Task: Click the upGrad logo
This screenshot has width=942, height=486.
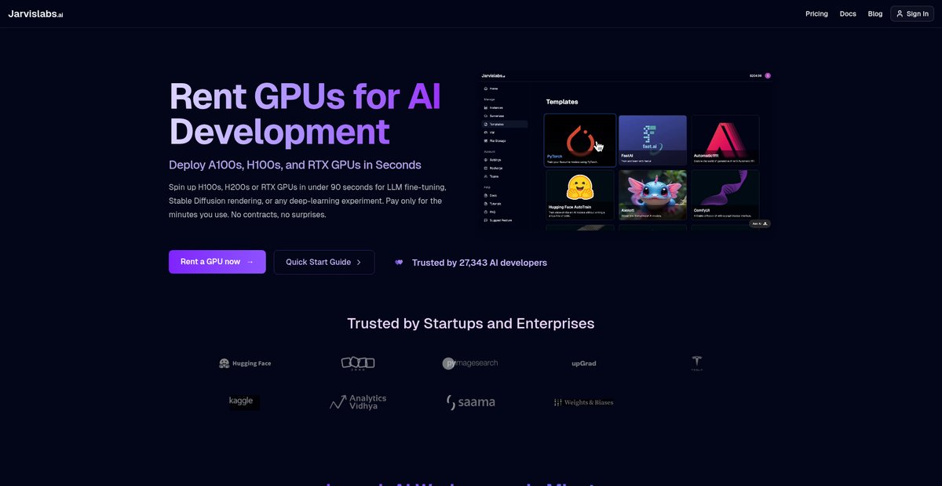Action: [584, 364]
